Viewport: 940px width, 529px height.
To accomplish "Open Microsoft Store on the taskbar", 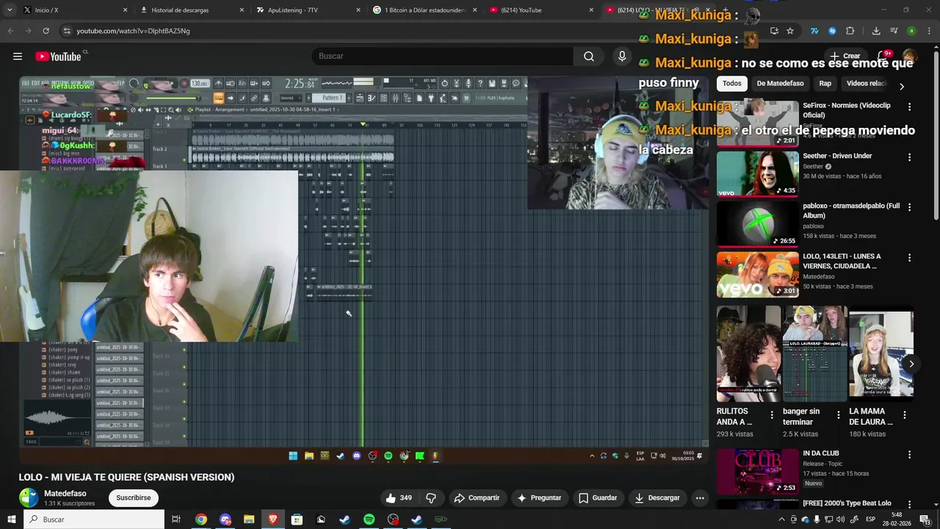I will coord(297,519).
